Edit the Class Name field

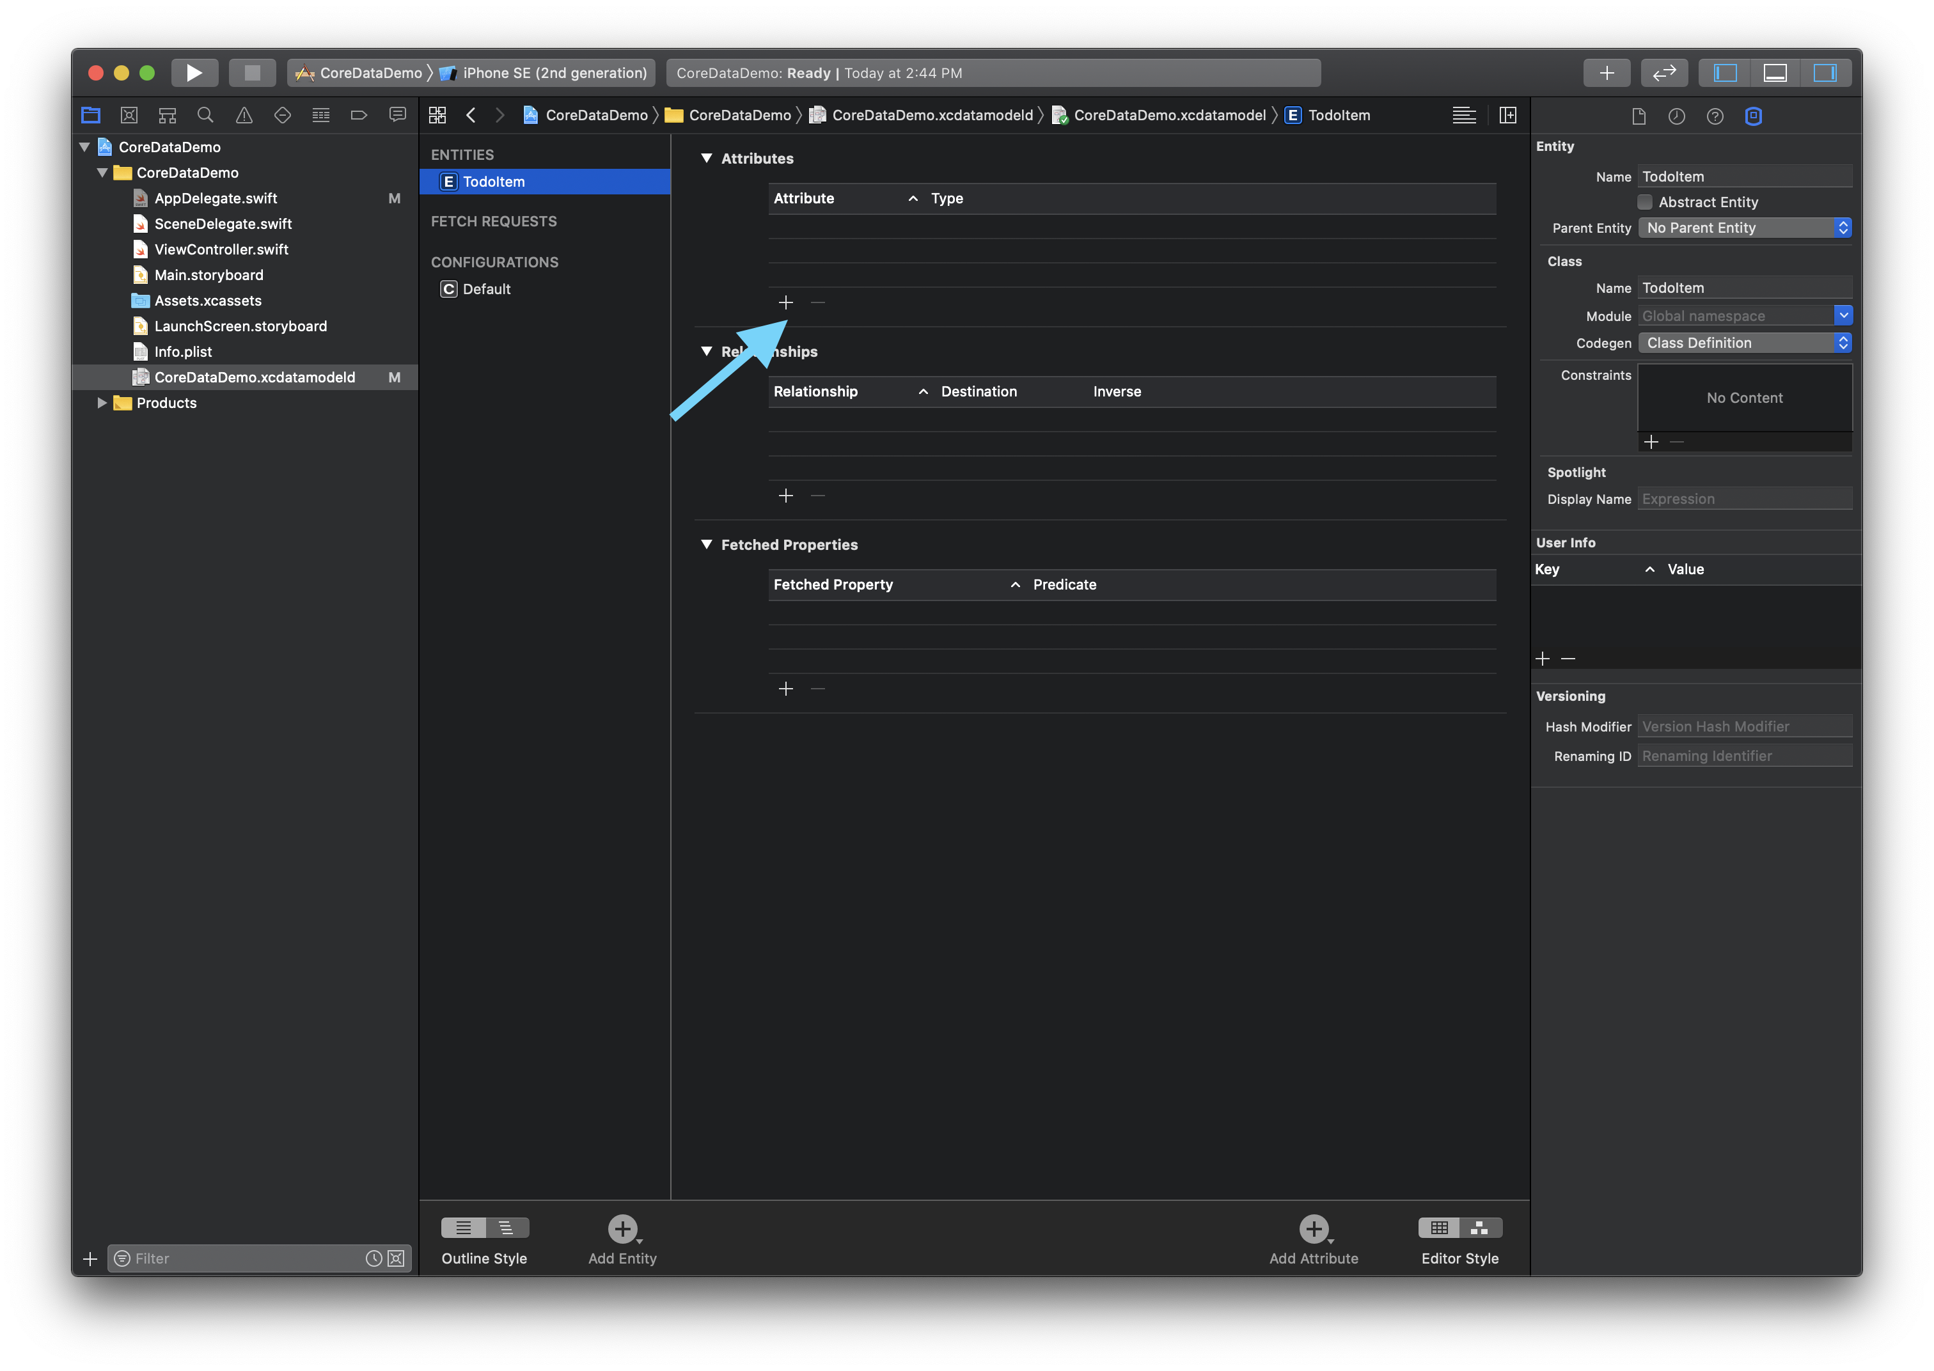(x=1744, y=288)
